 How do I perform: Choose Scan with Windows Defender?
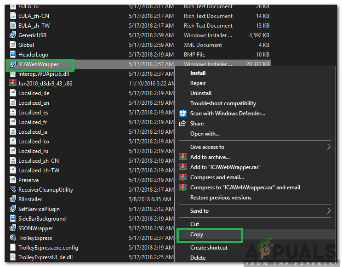coord(228,114)
